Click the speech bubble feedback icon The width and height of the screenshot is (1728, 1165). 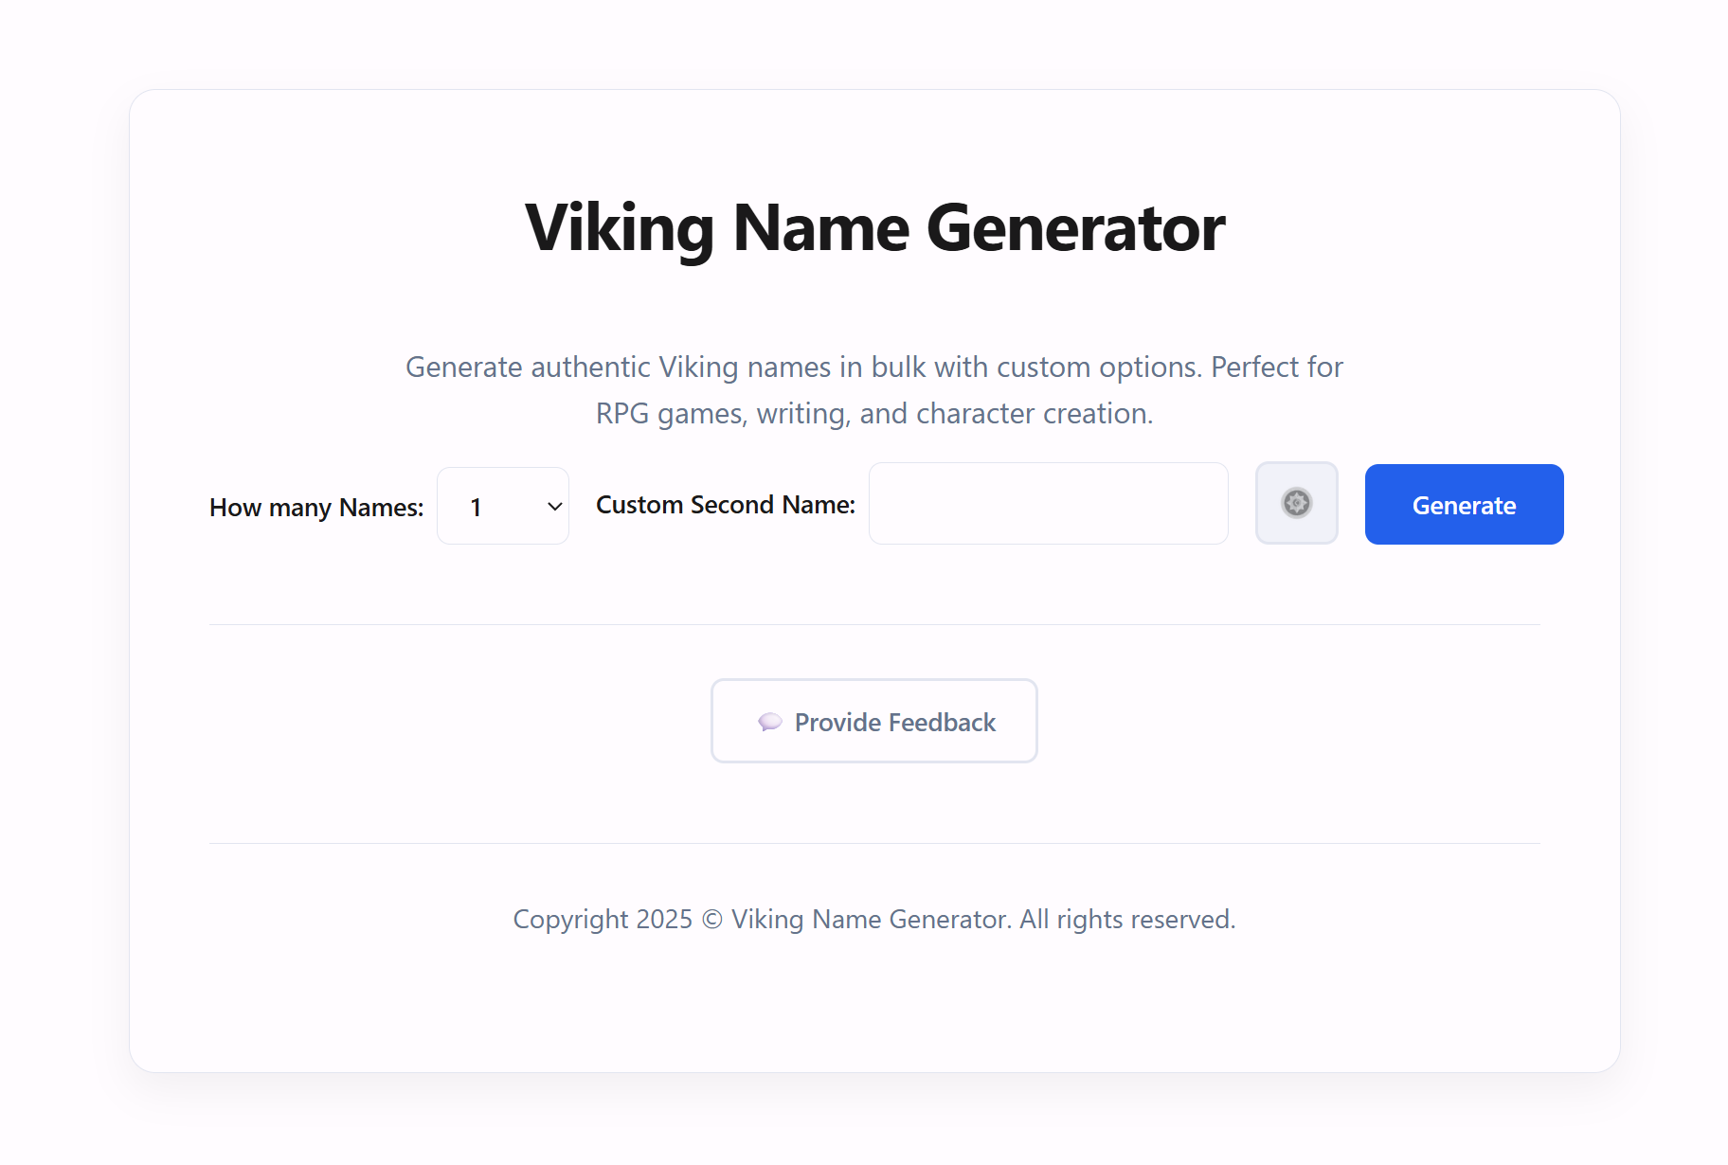(769, 722)
